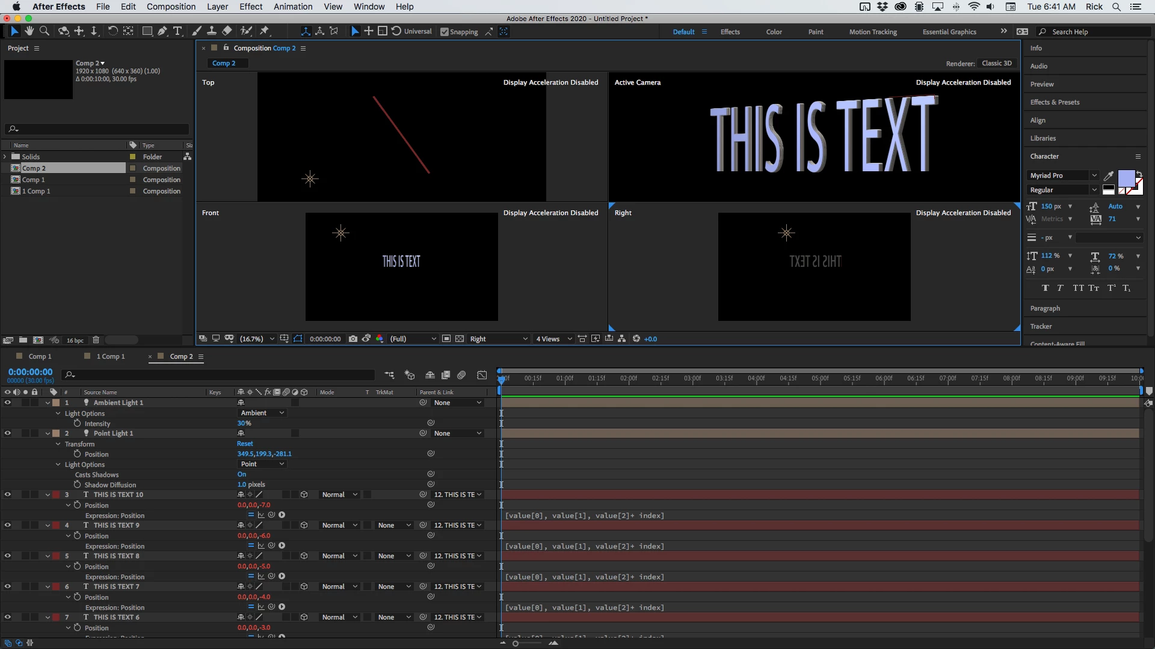The width and height of the screenshot is (1155, 649).
Task: Click the text fill color swatch
Action: click(1126, 178)
